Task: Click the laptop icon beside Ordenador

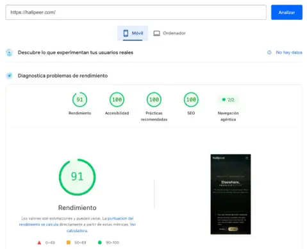Action: 156,33
